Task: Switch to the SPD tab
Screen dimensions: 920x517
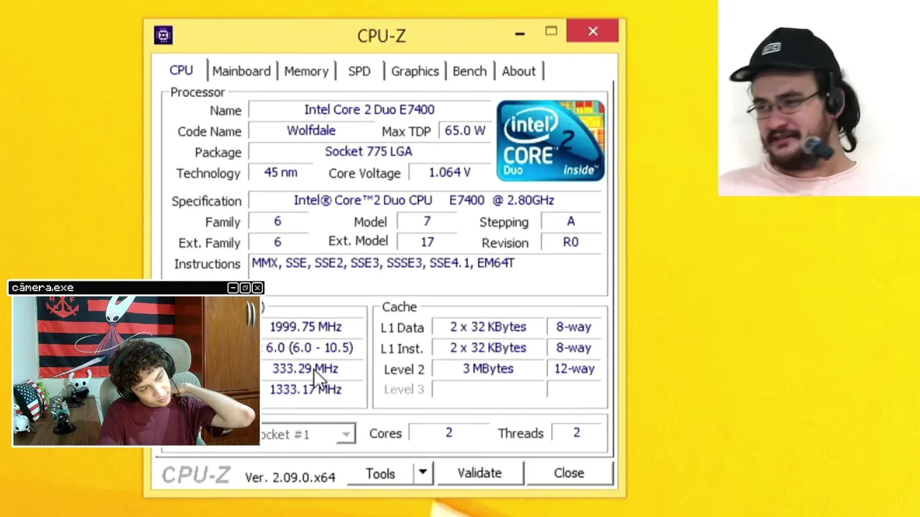Action: (359, 71)
